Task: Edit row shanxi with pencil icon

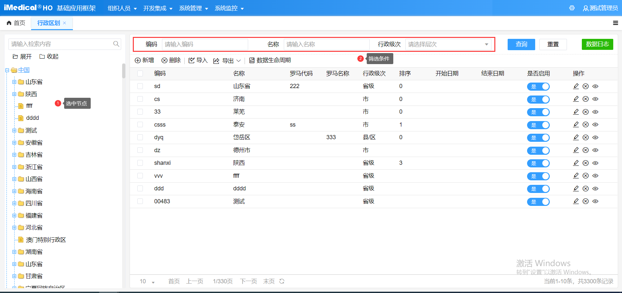Action: (576, 163)
